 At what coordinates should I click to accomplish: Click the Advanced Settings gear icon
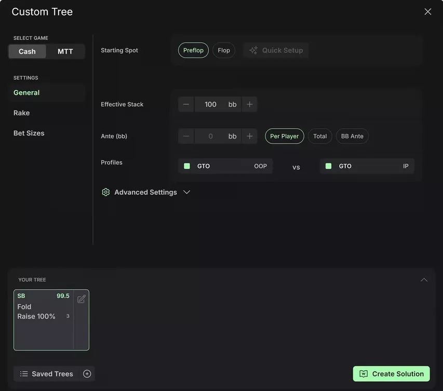105,192
